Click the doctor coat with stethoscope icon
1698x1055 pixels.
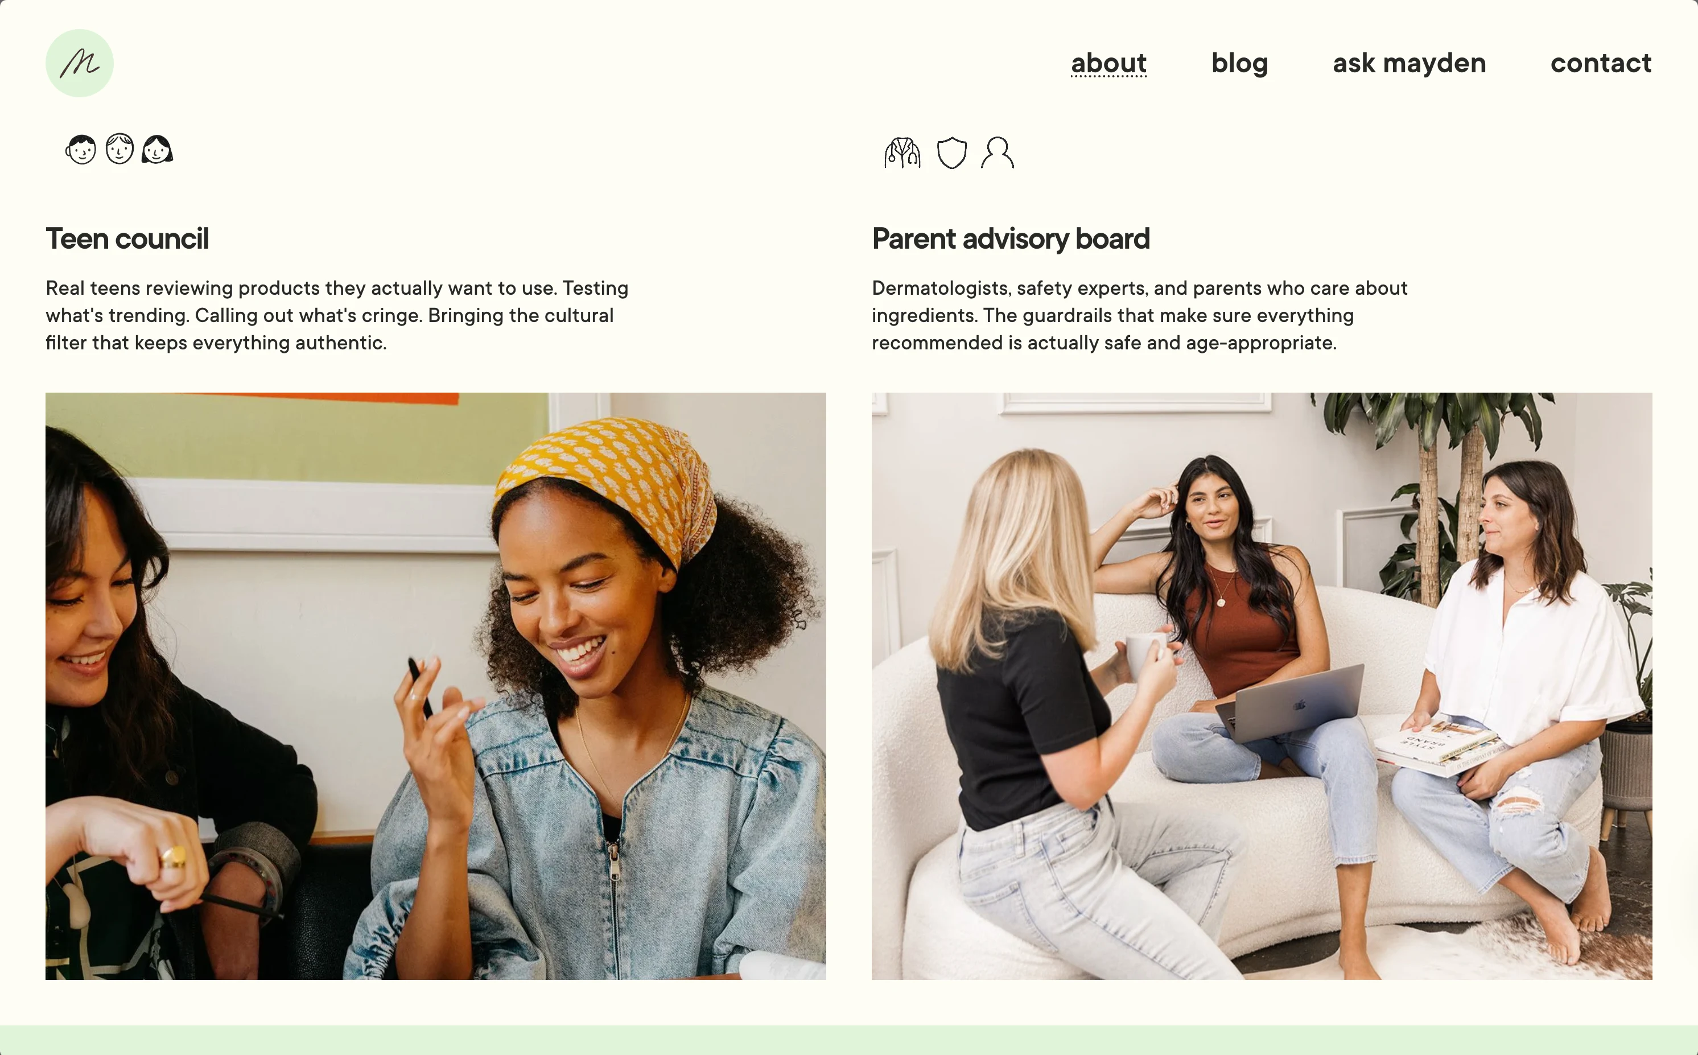tap(902, 153)
